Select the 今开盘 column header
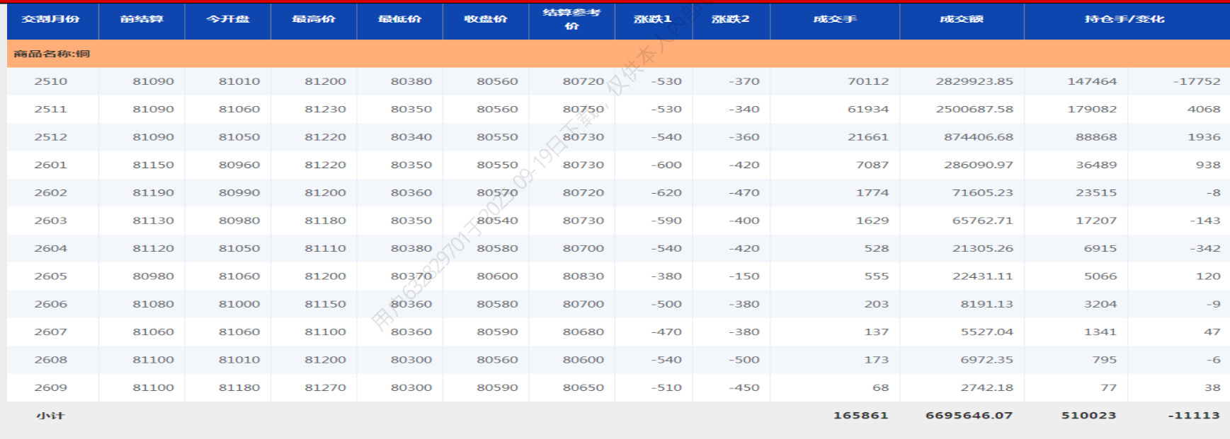 [x=227, y=19]
